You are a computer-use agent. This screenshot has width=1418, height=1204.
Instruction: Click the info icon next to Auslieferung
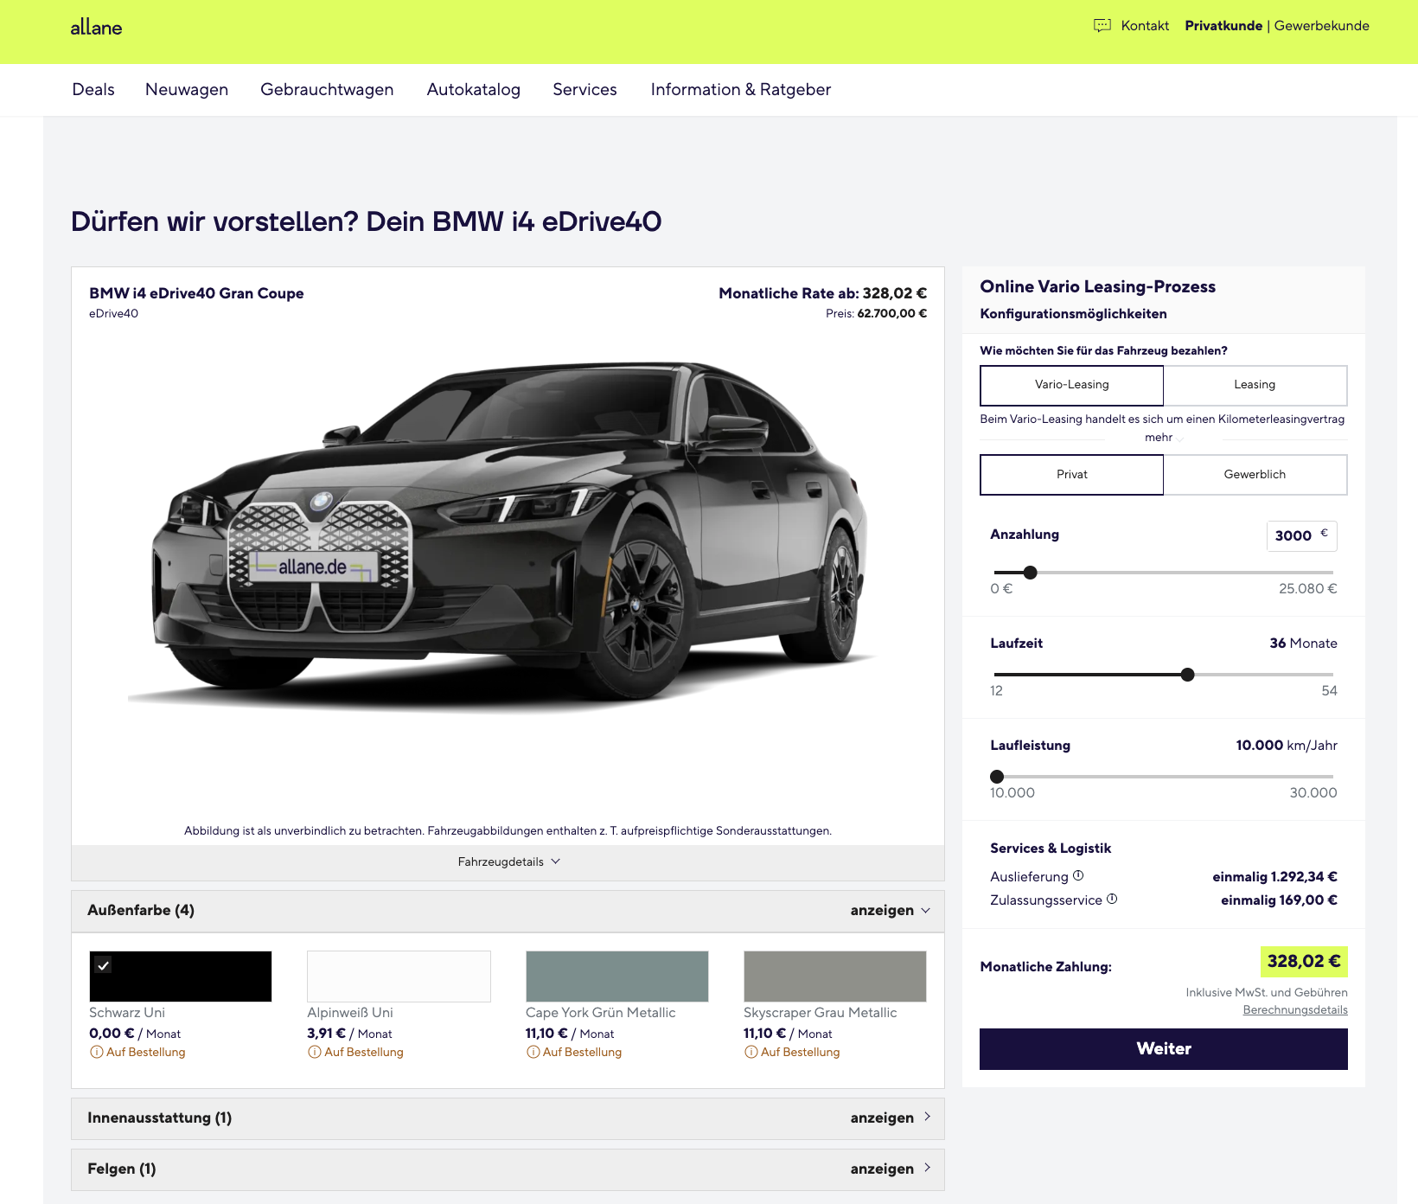(1078, 876)
